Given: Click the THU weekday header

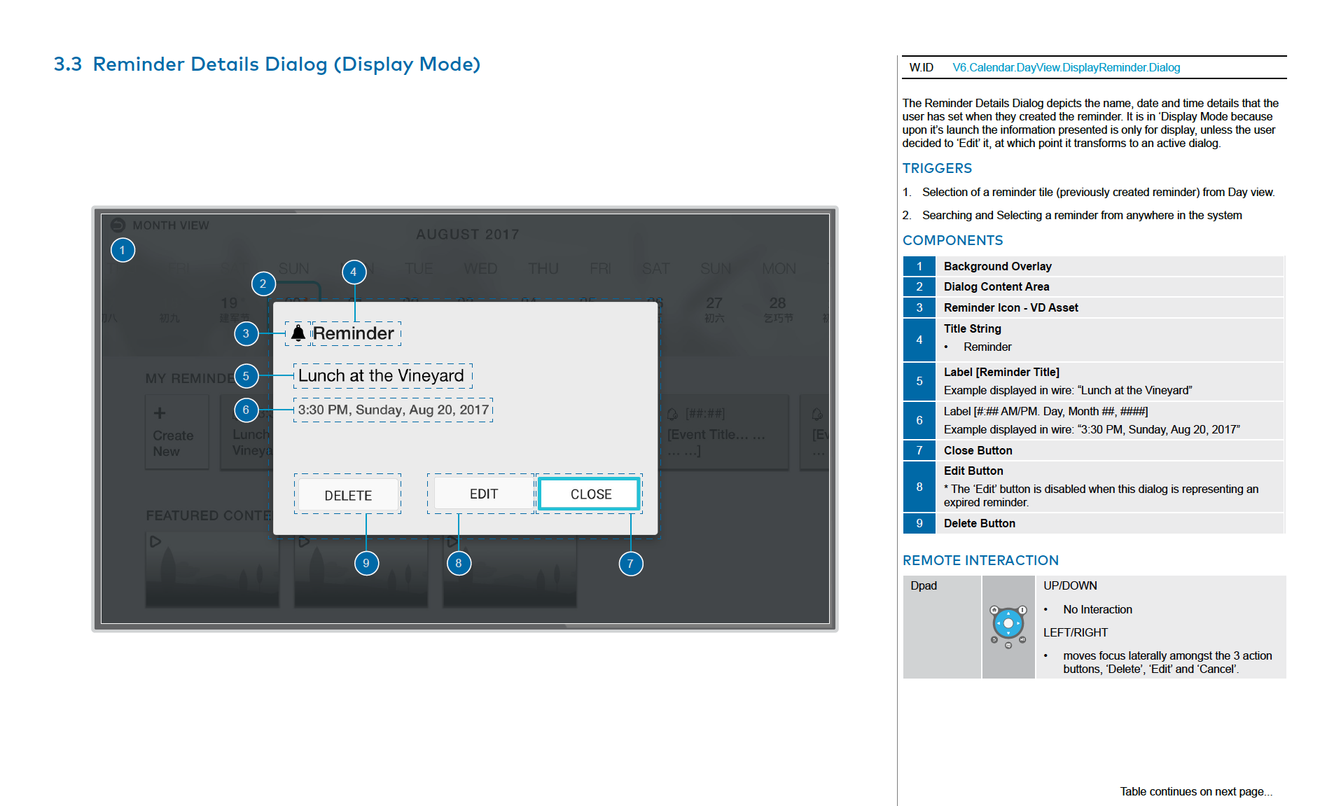Looking at the screenshot, I should (x=543, y=269).
